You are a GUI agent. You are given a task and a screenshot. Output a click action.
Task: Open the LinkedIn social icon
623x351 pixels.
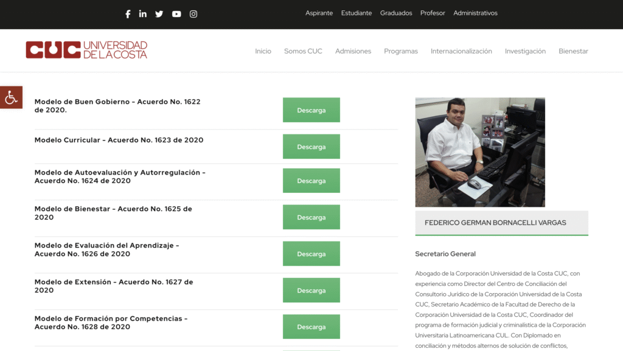point(143,14)
